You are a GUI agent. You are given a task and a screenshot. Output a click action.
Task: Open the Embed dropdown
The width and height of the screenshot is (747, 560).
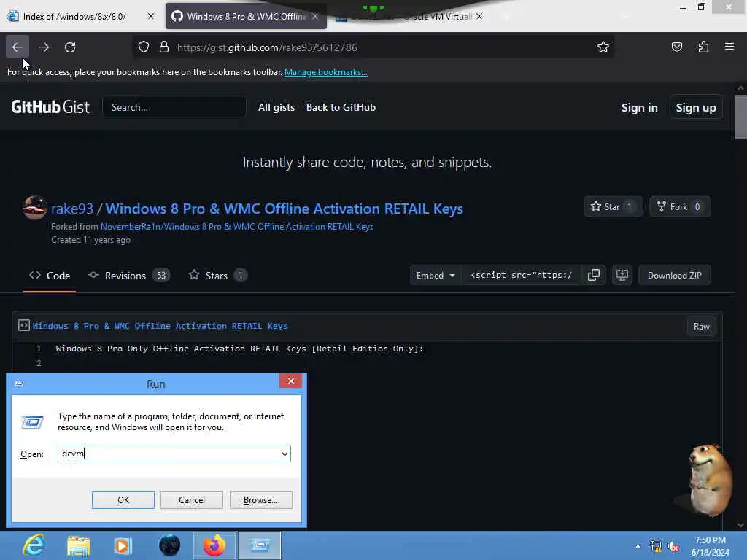coord(436,275)
